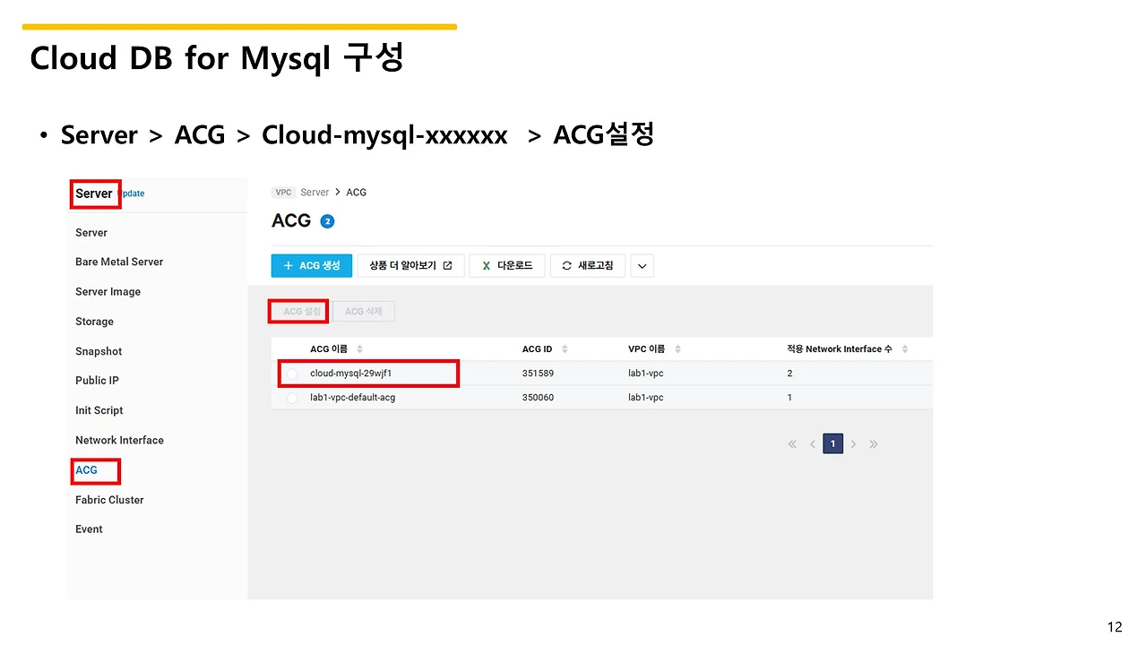The image size is (1147, 645).
Task: Go to last page double-arrow
Action: point(874,444)
